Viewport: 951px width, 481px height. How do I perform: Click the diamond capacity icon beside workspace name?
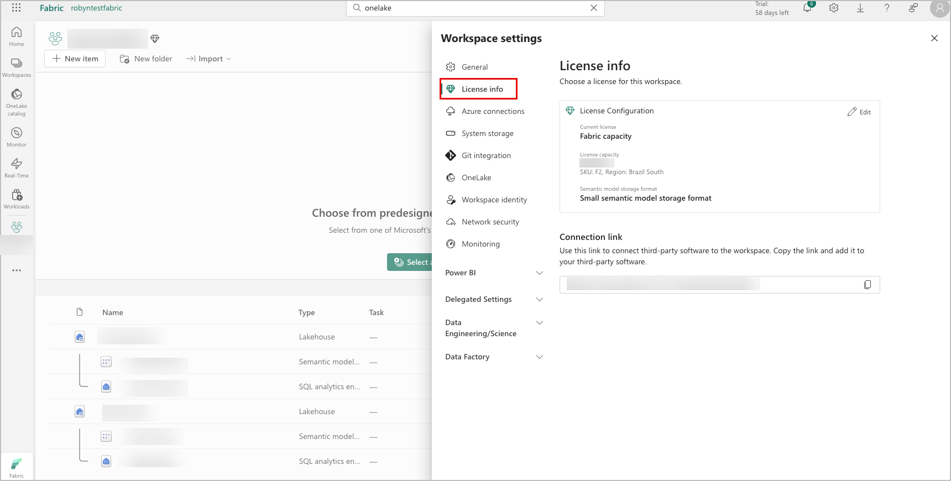click(x=155, y=39)
